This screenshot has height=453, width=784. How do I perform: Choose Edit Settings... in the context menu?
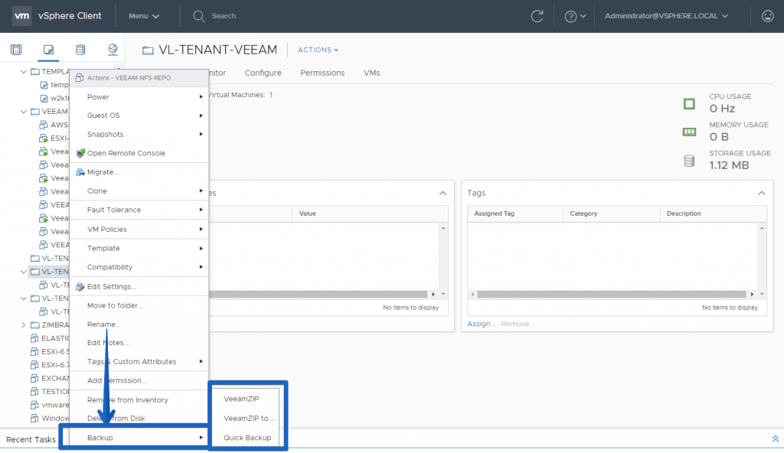tap(139, 286)
